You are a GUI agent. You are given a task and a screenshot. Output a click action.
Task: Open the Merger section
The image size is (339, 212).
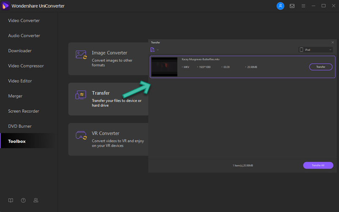coord(15,96)
